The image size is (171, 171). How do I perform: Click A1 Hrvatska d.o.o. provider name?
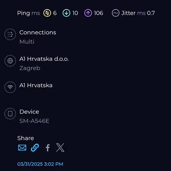point(44,59)
